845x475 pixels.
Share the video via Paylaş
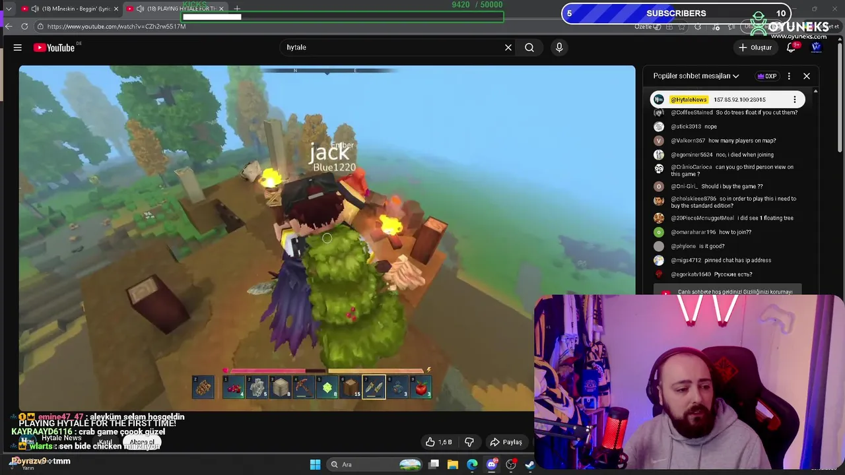point(506,442)
